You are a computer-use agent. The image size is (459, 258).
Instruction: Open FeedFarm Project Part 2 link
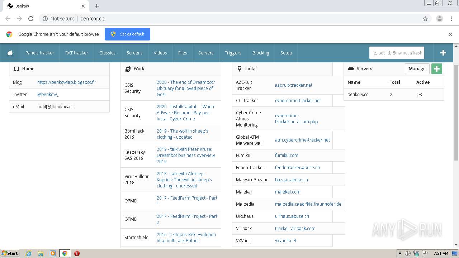(x=187, y=219)
